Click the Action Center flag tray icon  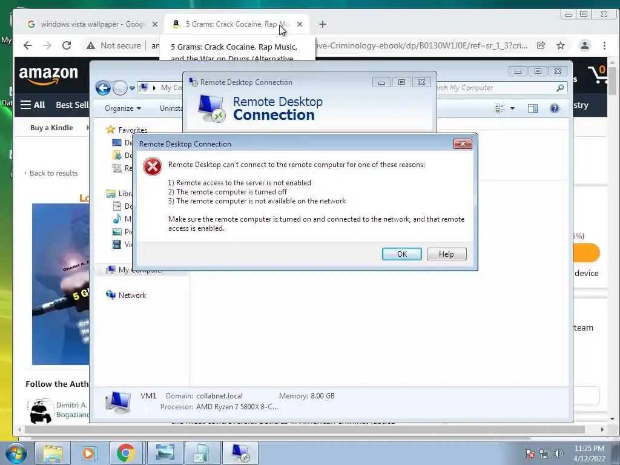pyautogui.click(x=530, y=453)
